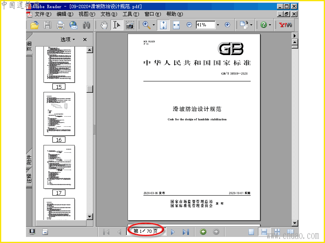Select the Zoom In magnifier tool
Image resolution: width=325 pixels, height=243 pixels.
tap(147, 25)
